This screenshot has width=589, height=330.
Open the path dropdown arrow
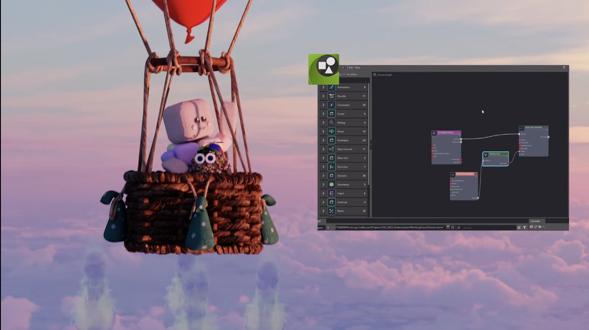448,227
